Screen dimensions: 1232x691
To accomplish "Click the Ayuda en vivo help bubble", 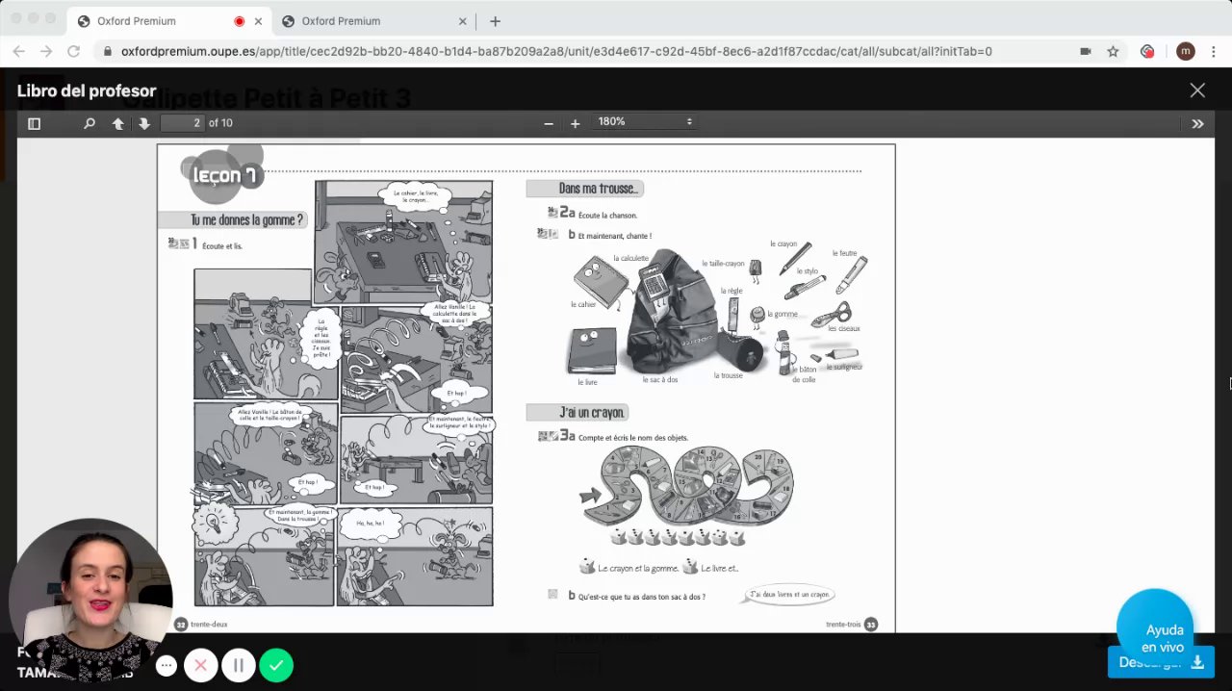I will click(1156, 626).
